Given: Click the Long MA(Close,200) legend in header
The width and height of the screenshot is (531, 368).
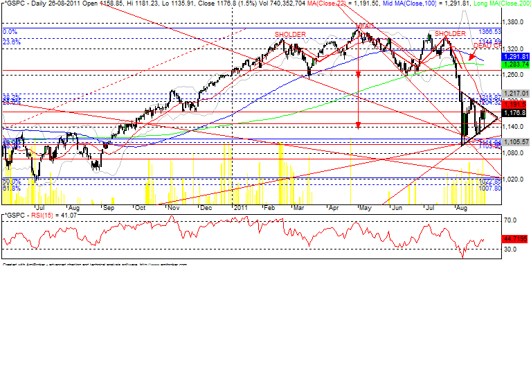Looking at the screenshot, I should point(502,3).
